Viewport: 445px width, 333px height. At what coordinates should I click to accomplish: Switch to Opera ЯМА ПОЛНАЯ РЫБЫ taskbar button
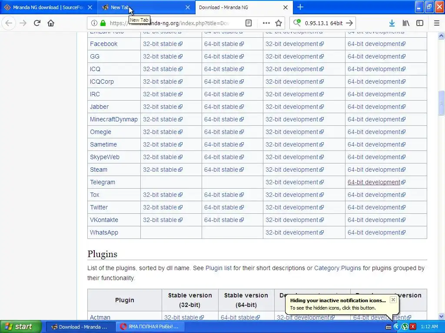[x=149, y=327]
